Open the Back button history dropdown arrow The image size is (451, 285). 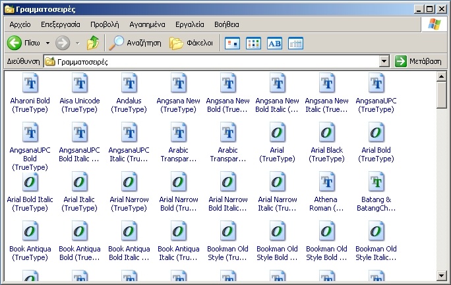coord(47,43)
